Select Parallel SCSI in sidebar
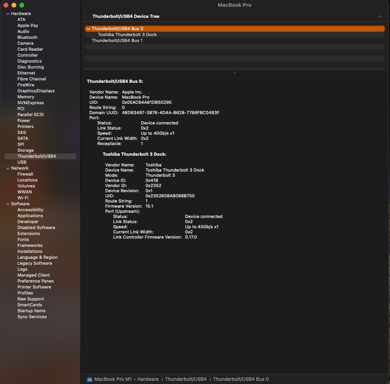The width and height of the screenshot is (390, 384). pyautogui.click(x=31, y=115)
